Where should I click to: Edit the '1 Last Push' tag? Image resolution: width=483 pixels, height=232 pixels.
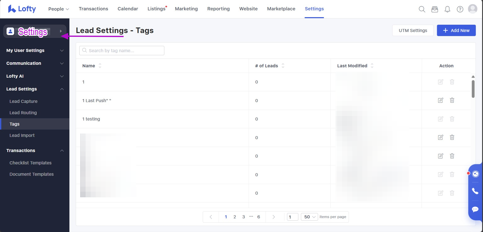440,100
